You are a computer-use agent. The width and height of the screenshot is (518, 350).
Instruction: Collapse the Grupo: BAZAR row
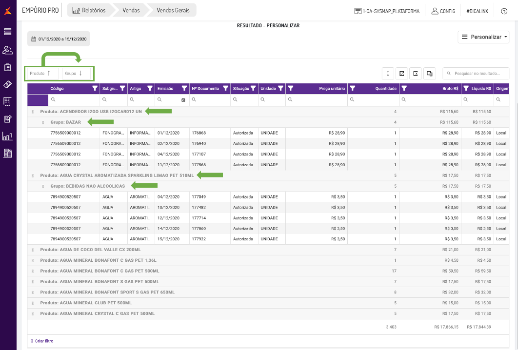point(43,122)
